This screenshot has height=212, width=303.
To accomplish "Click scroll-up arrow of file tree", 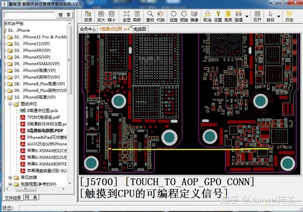I will (70, 23).
